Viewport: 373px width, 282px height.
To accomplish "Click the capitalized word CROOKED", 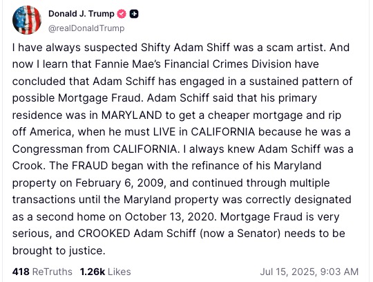I will point(104,234).
